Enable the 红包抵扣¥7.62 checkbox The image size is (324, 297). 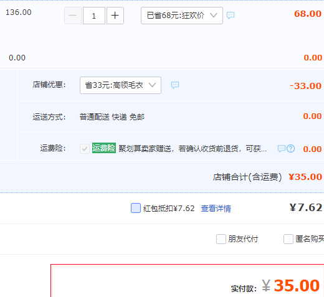pyautogui.click(x=136, y=208)
